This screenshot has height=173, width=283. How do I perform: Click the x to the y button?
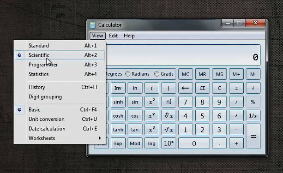[x=152, y=116]
